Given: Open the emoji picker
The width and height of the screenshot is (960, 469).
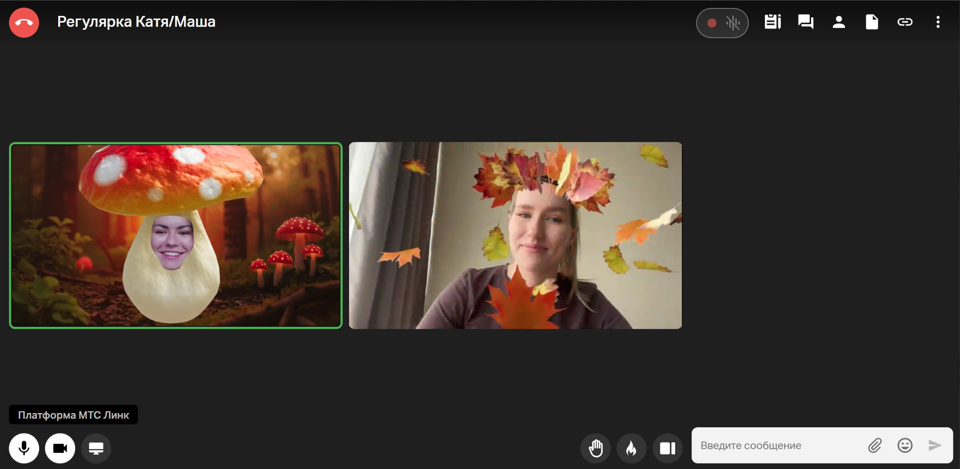Looking at the screenshot, I should pyautogui.click(x=905, y=445).
